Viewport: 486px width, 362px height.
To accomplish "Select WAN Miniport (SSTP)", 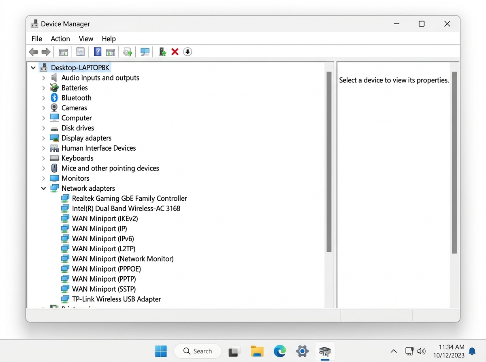I will [104, 289].
